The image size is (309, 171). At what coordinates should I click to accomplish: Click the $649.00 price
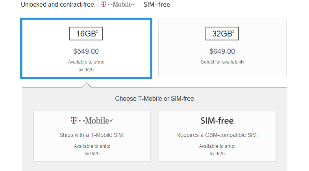222,51
